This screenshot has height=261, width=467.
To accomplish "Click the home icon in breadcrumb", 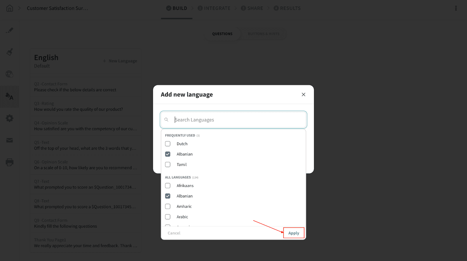I will [x=10, y=8].
